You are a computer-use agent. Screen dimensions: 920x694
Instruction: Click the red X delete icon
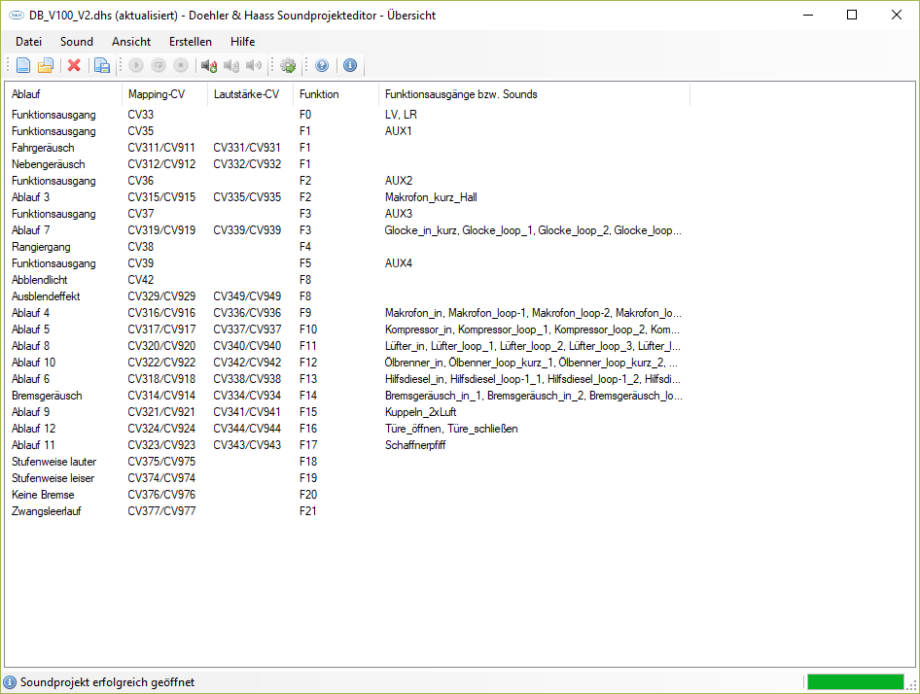[x=74, y=65]
